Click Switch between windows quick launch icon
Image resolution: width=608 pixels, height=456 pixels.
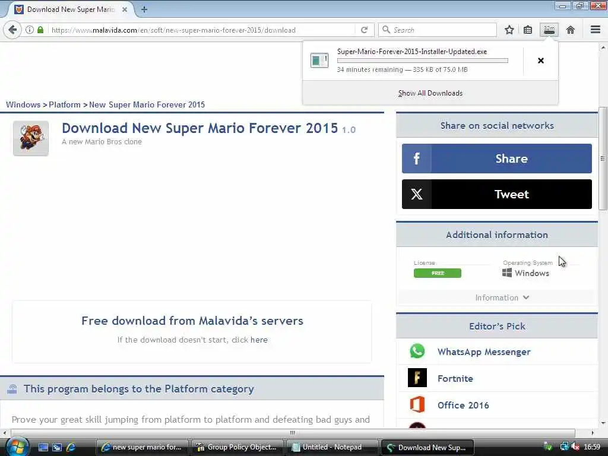pos(57,447)
